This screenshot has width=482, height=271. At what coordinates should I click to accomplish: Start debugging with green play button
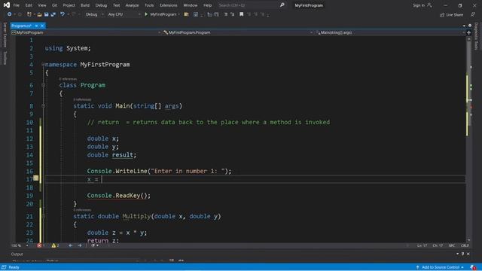[146, 14]
